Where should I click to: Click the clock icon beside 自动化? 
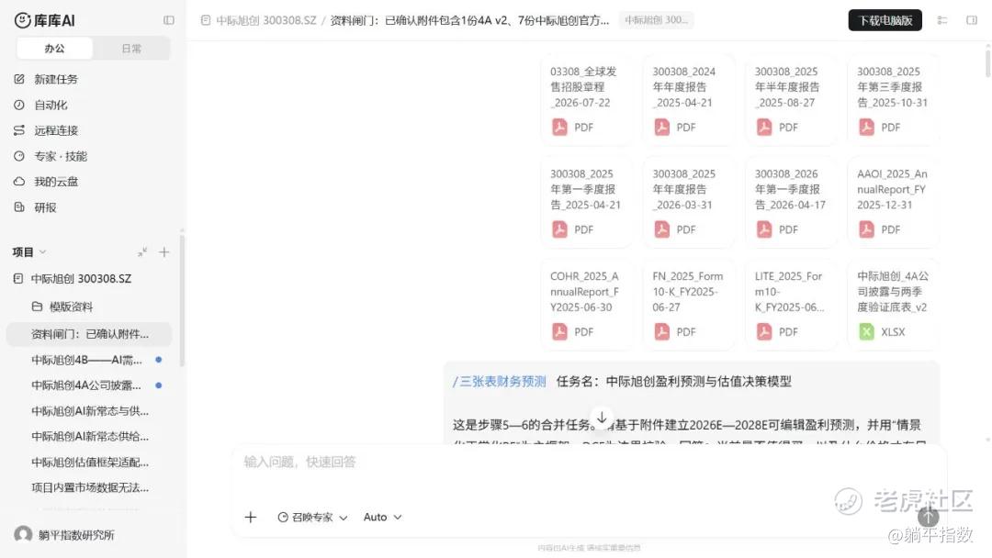point(19,105)
